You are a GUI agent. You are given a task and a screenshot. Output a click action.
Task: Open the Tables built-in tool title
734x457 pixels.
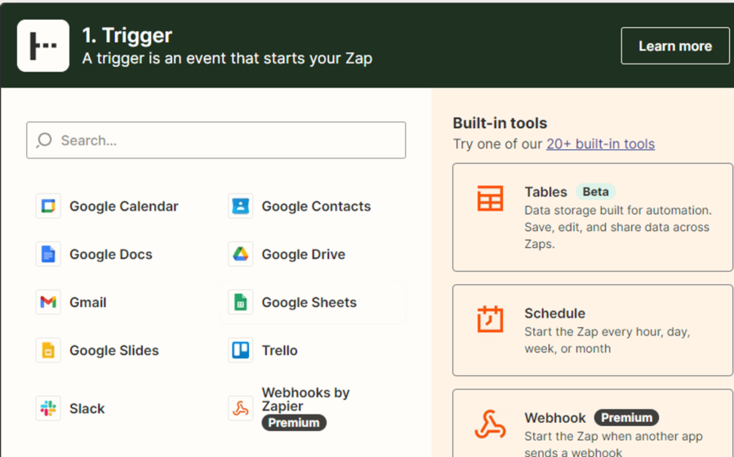(x=546, y=192)
